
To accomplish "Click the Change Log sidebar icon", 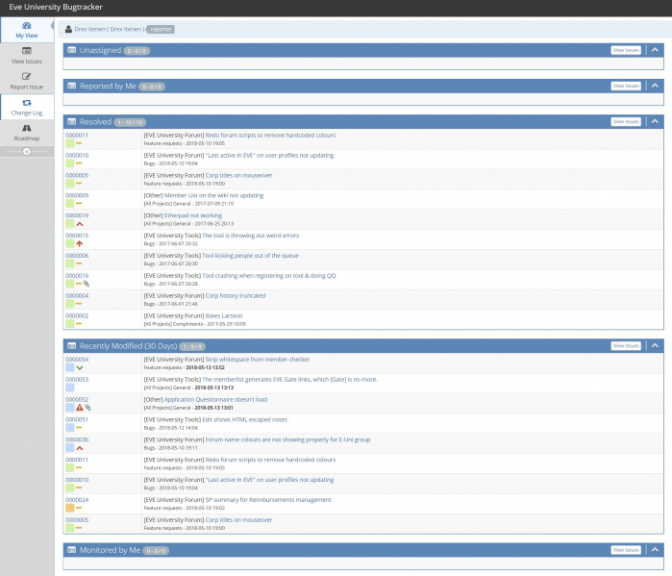I will point(26,102).
